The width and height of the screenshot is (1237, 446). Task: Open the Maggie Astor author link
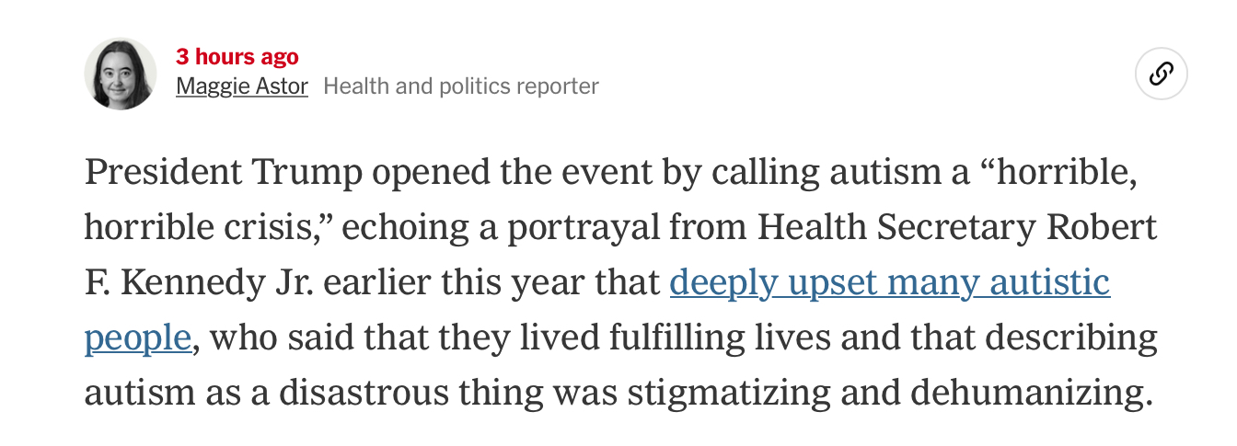(242, 86)
